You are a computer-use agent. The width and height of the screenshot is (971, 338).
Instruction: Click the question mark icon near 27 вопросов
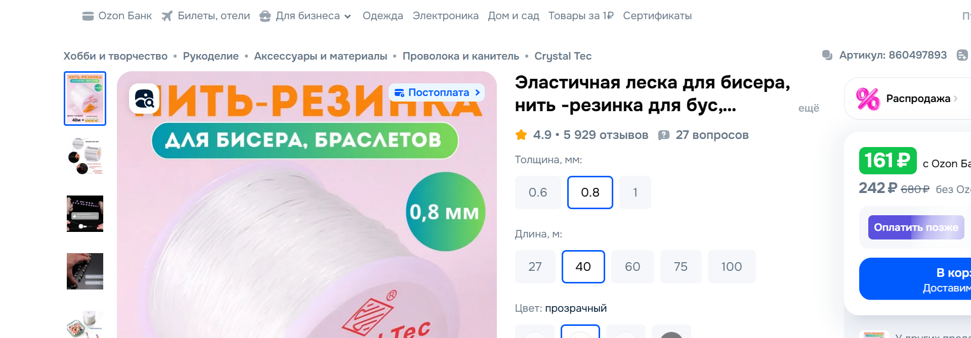664,135
